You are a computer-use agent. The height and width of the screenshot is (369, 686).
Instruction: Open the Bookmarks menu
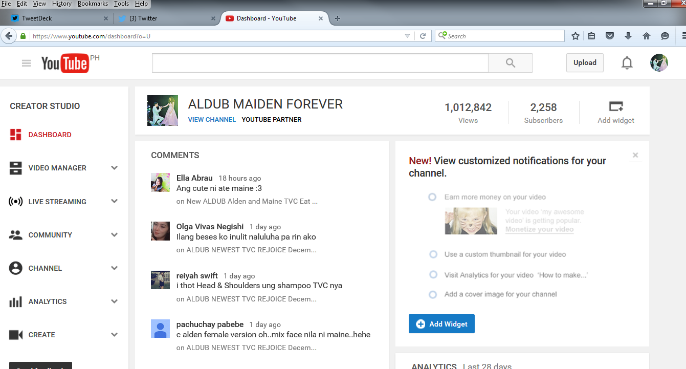93,4
